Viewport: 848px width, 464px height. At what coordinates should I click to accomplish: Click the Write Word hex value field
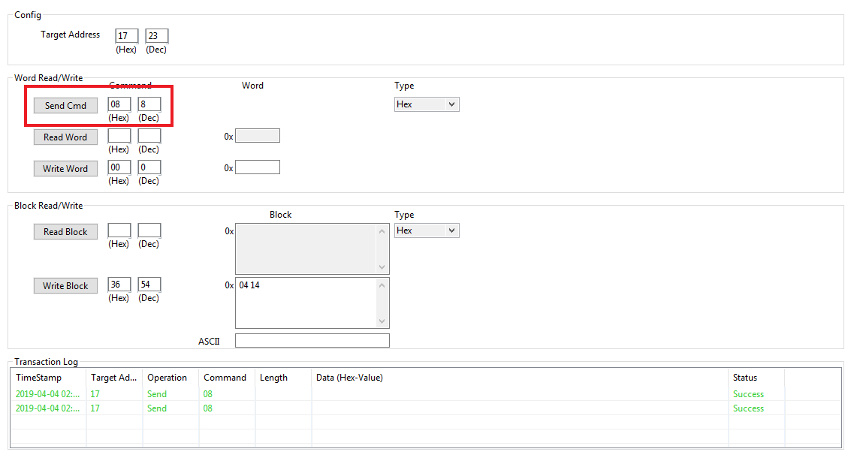[x=258, y=167]
